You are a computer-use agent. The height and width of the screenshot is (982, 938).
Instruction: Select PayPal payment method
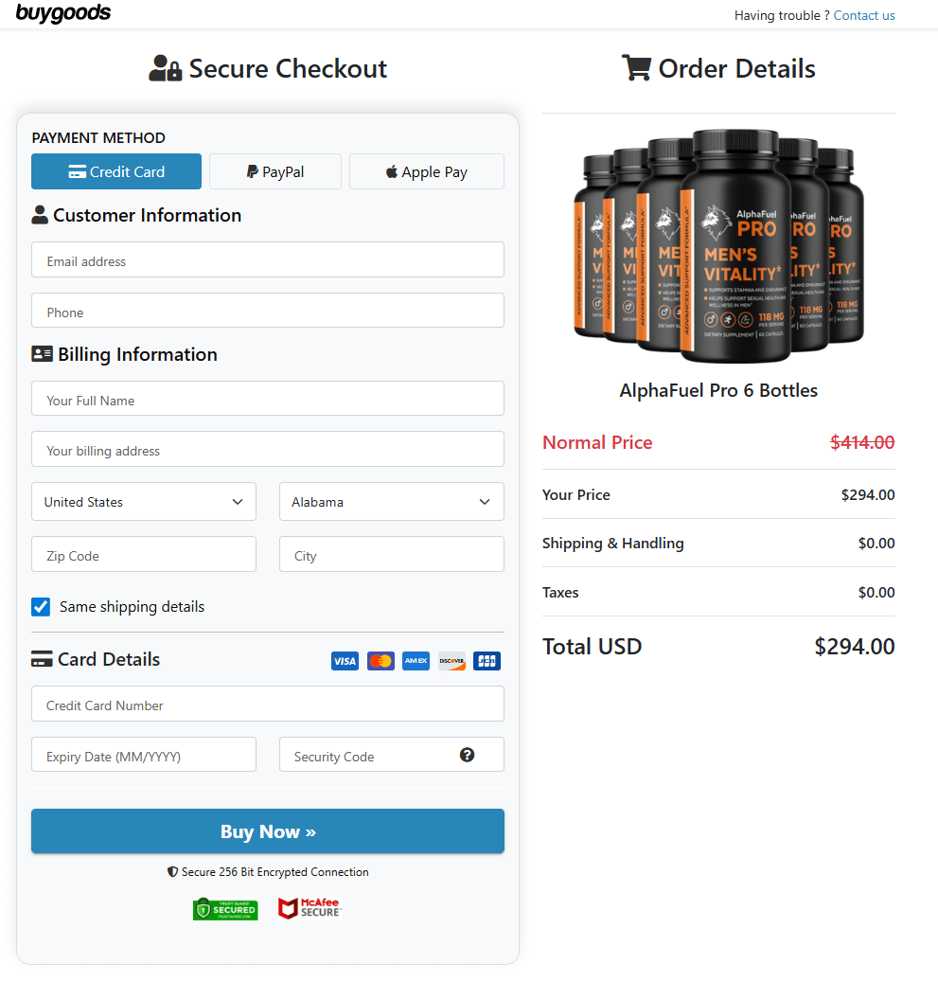click(274, 171)
